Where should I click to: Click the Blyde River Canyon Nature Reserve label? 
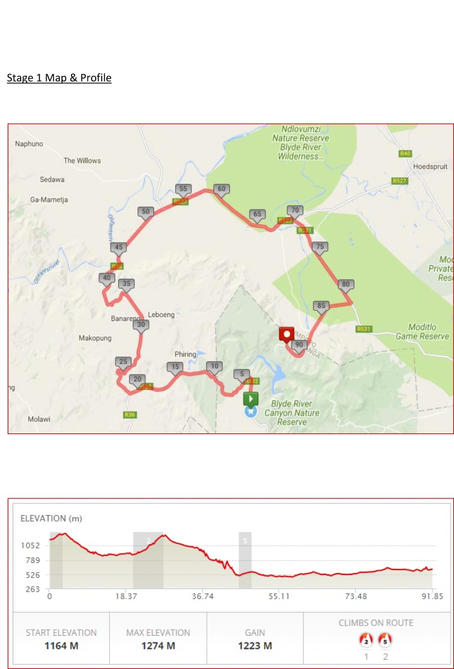(x=292, y=413)
